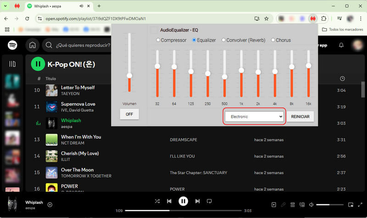Open Now Playing view icon
Screen dimensions: 367x218
click(x=273, y=205)
